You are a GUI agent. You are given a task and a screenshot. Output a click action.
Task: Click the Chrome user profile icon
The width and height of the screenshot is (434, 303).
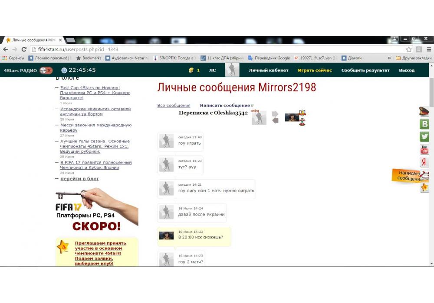point(394,39)
